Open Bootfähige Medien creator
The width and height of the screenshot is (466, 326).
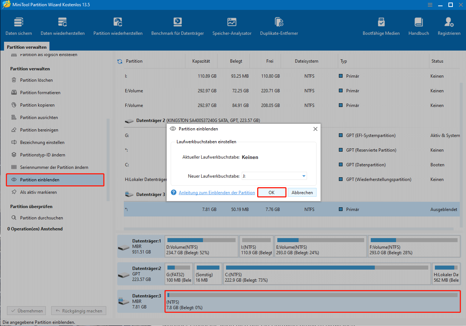point(381,26)
